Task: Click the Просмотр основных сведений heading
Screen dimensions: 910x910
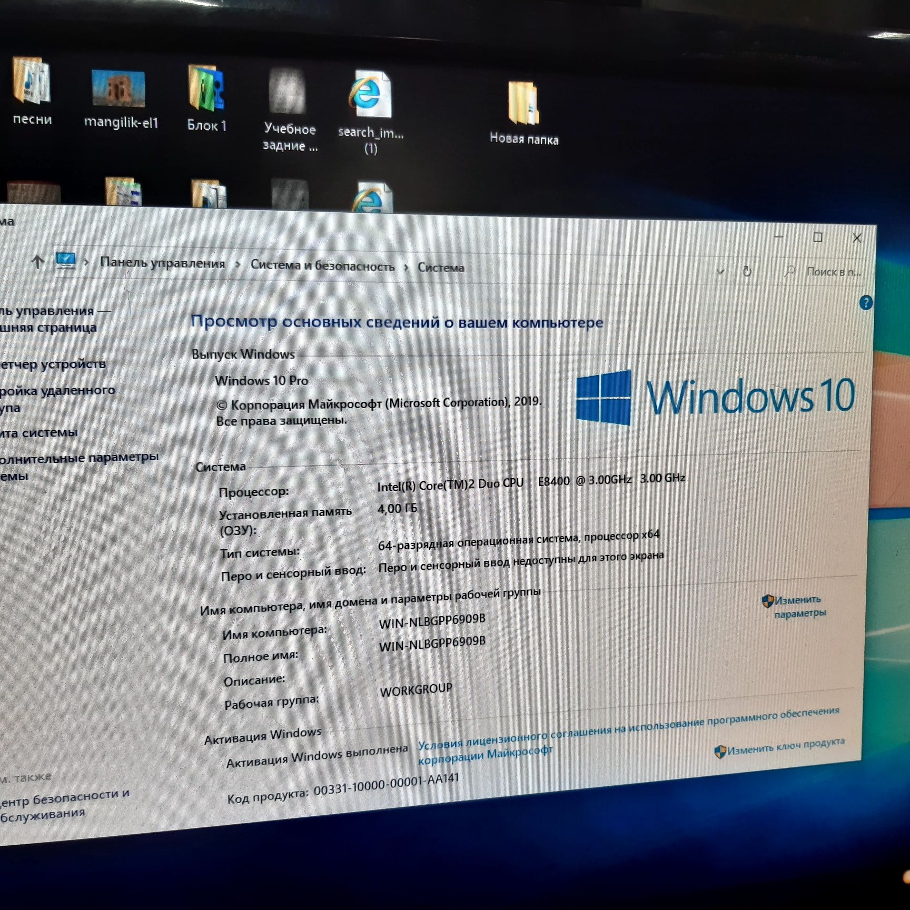Action: [x=397, y=321]
